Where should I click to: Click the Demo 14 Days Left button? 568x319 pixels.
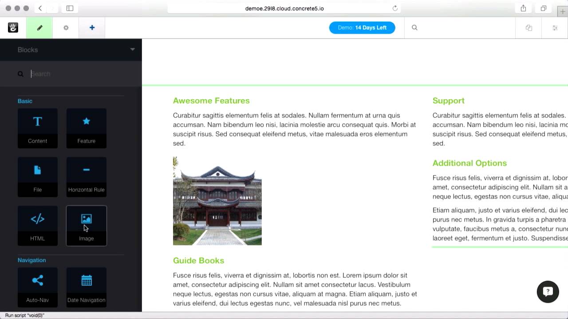pyautogui.click(x=362, y=27)
